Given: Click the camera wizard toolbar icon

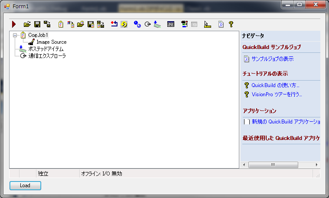Looking at the screenshot, I should (x=184, y=24).
